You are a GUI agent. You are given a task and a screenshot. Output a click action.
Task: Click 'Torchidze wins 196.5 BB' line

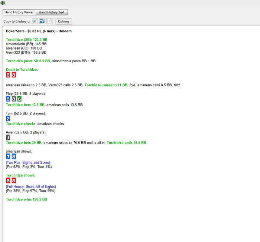click(26, 199)
